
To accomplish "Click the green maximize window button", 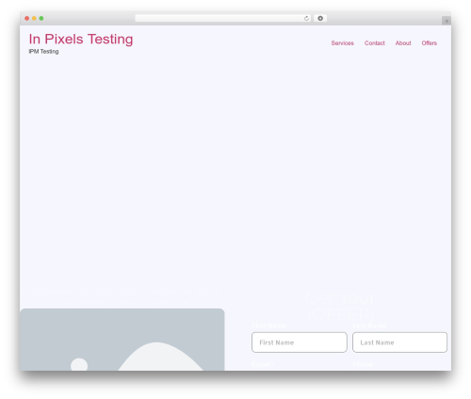I will tap(41, 19).
